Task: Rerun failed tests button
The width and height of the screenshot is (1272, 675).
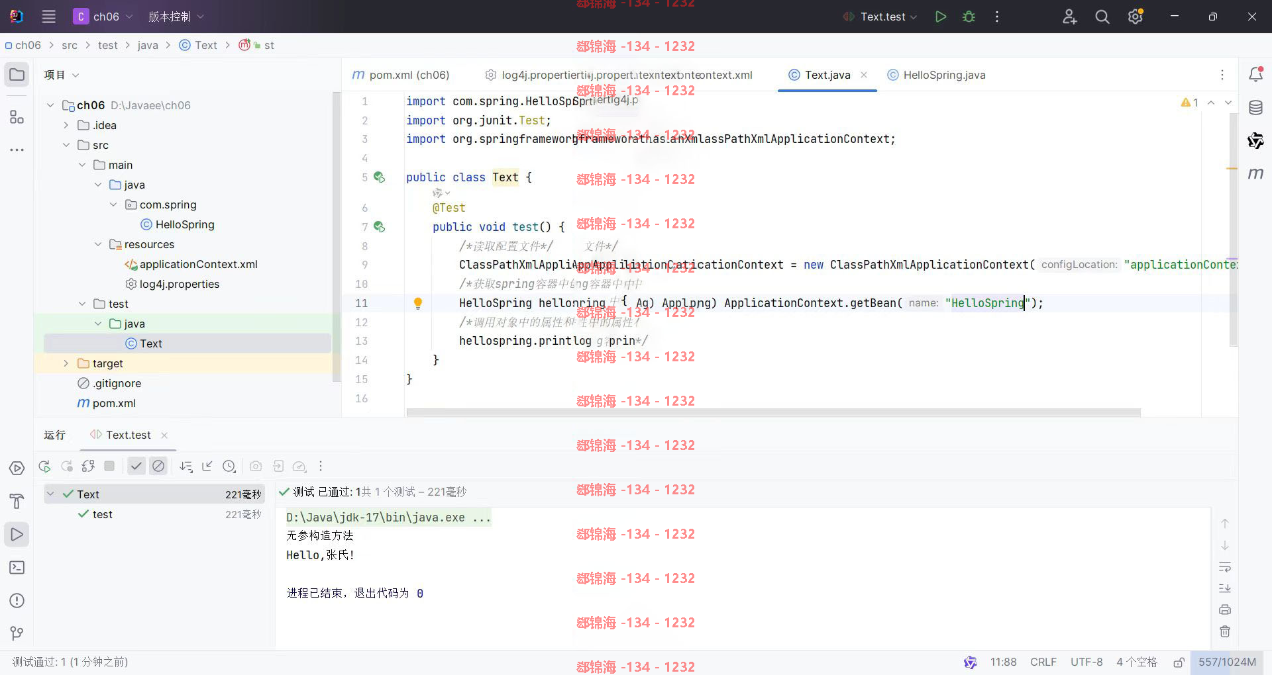Action: pos(67,467)
